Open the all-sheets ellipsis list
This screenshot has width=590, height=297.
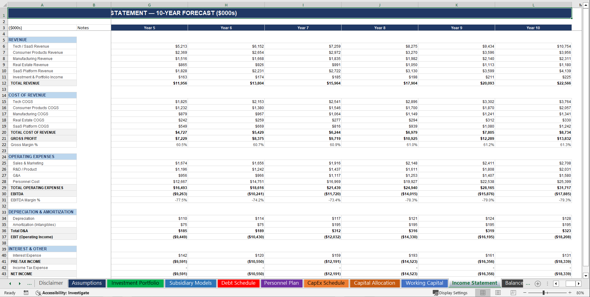coord(29,283)
